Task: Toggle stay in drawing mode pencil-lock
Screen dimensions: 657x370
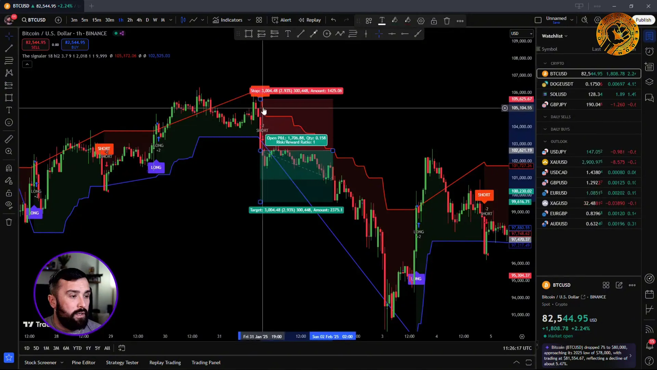Action: [9, 181]
